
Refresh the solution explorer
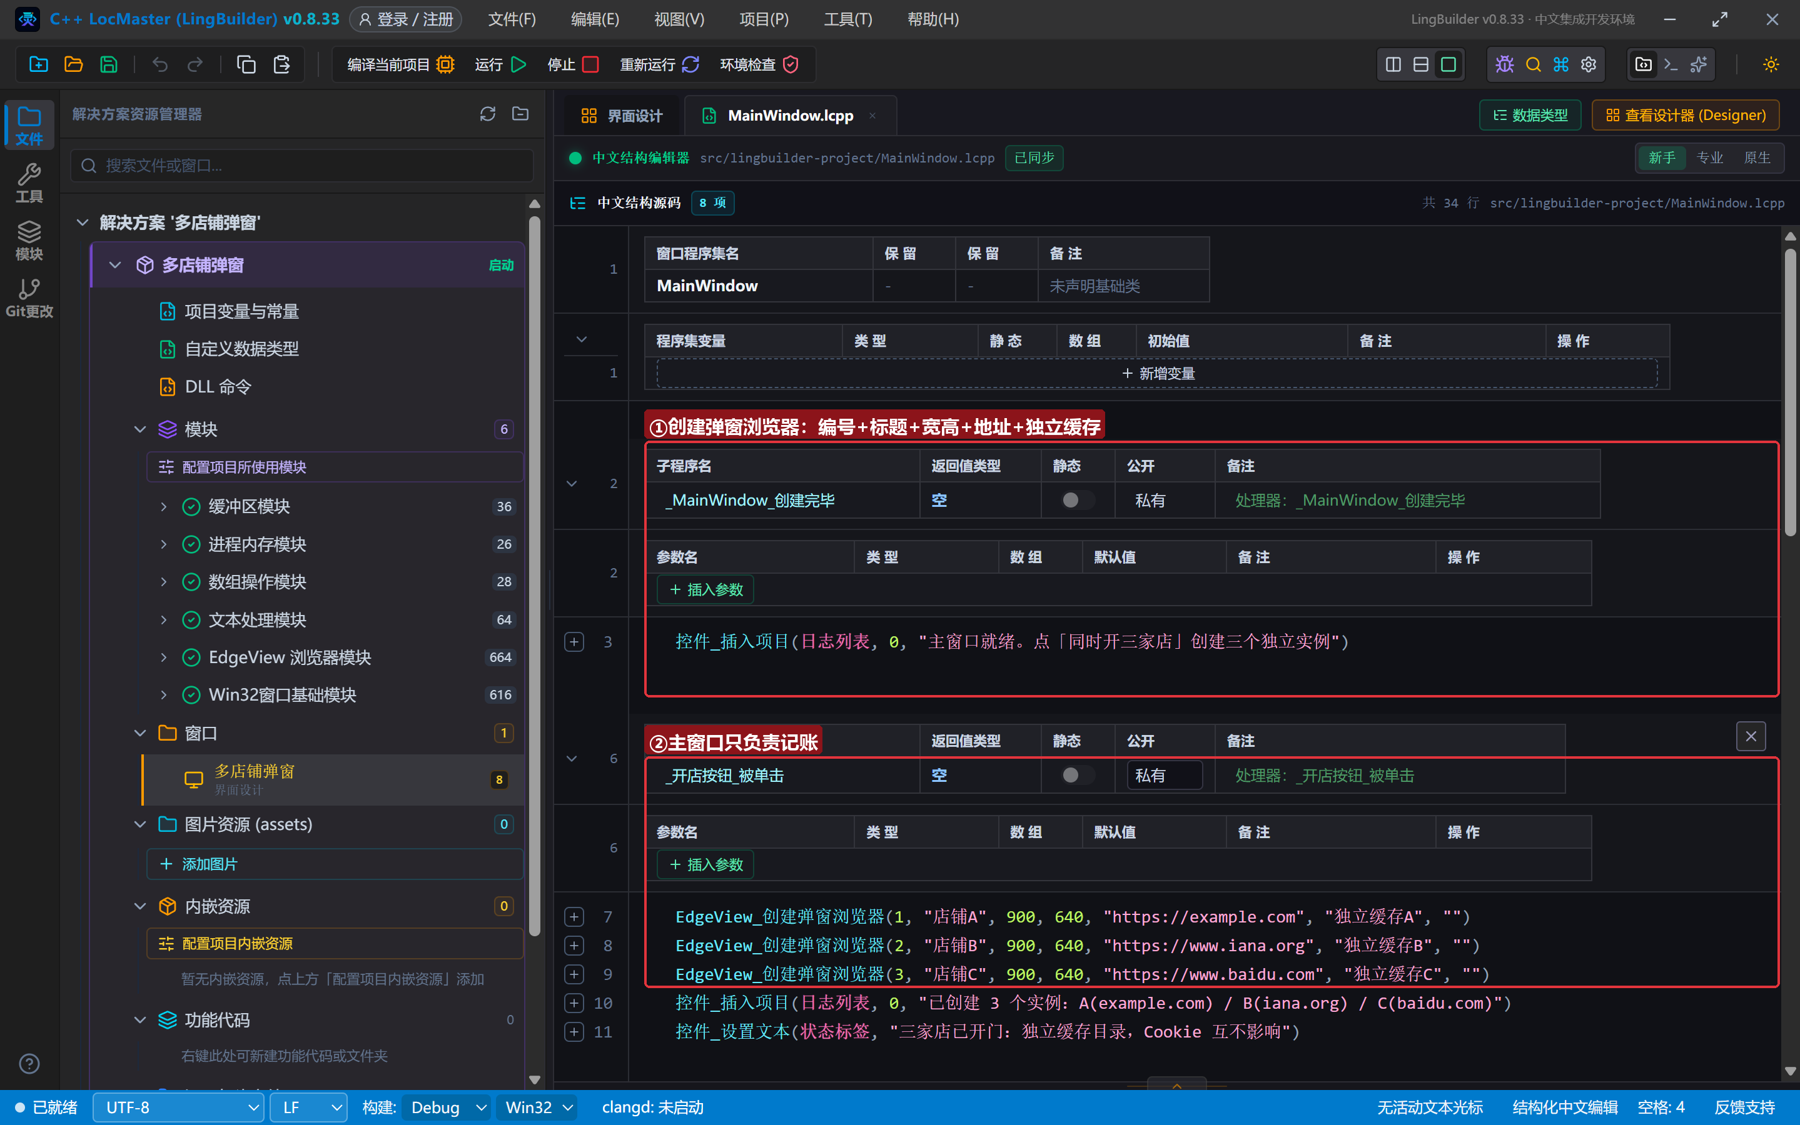point(488,114)
